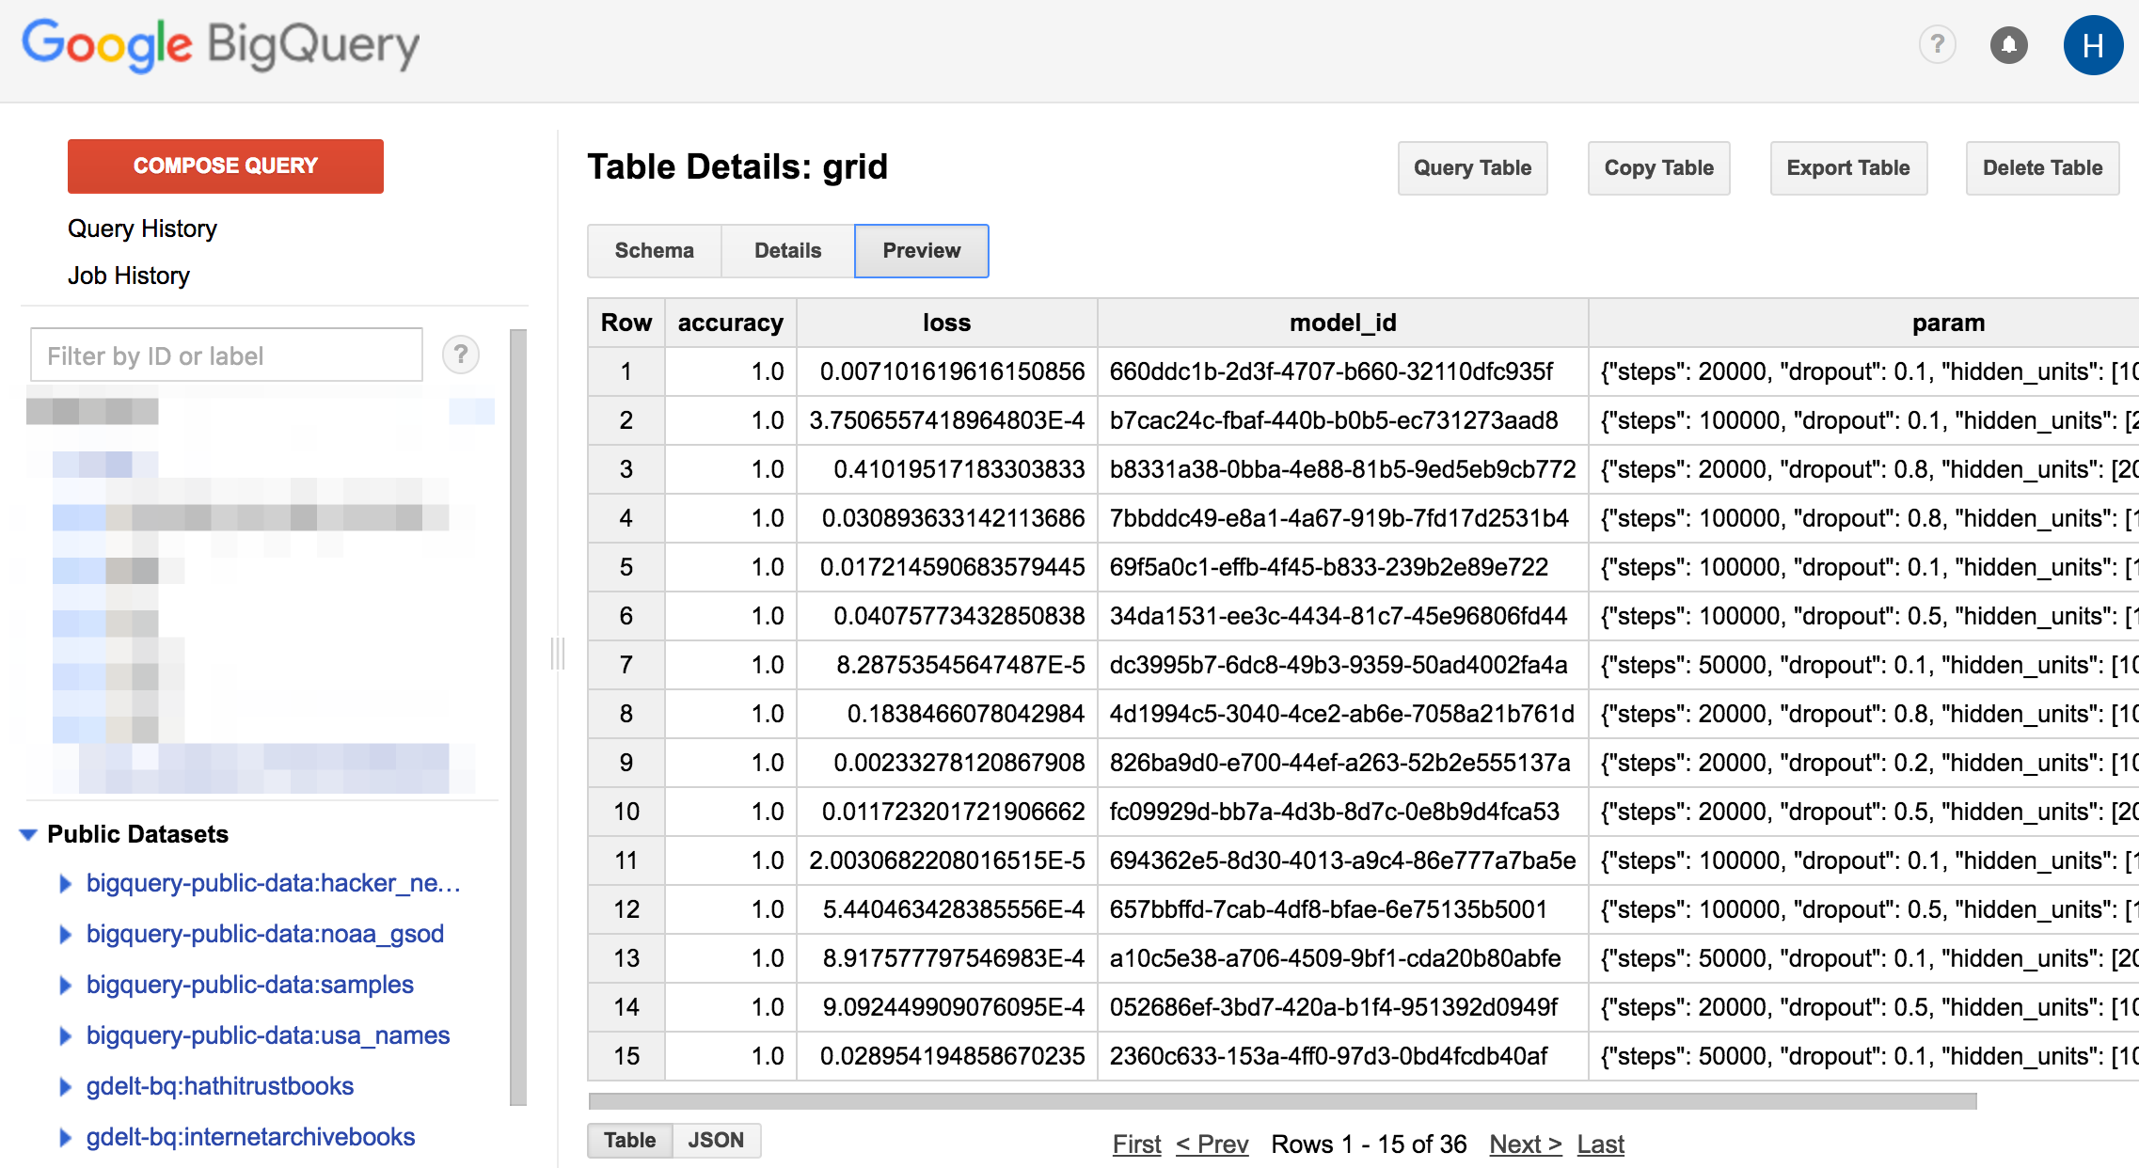
Task: Click Rows 1 - 15 of 36 indicator
Action: pyautogui.click(x=1369, y=1144)
